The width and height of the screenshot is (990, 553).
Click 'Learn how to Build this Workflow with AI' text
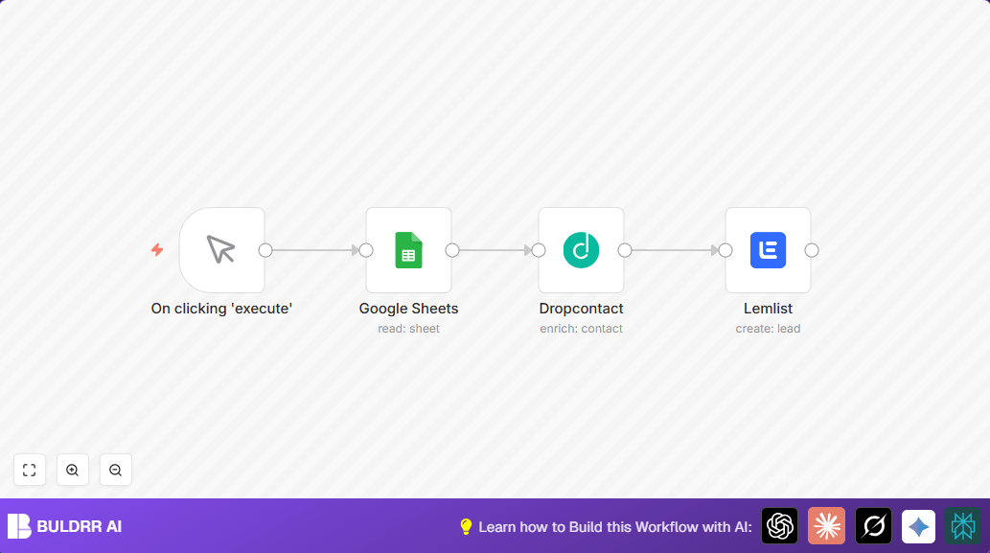[615, 527]
